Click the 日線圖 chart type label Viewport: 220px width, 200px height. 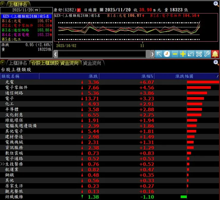pos(90,10)
